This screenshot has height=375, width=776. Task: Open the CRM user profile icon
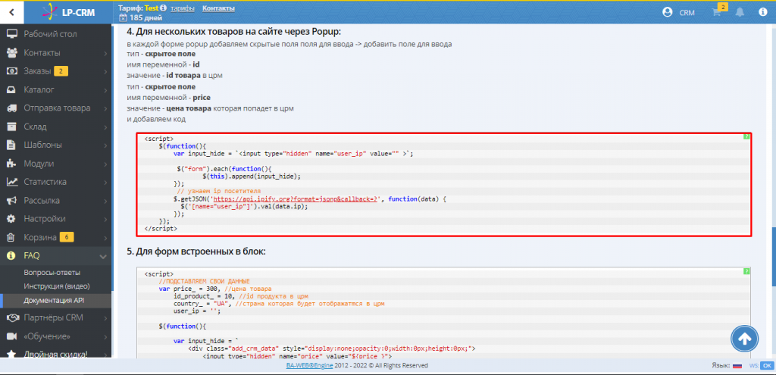point(668,12)
